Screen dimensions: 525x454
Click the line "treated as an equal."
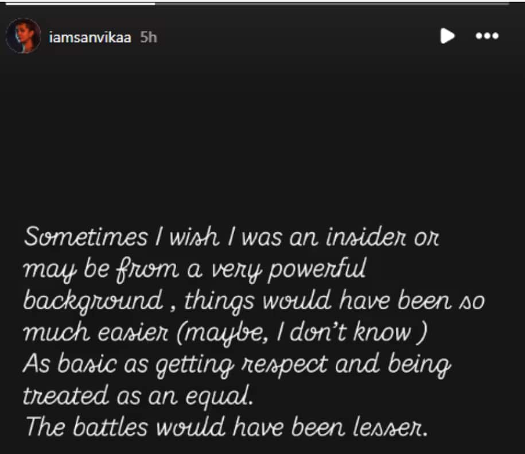coord(138,395)
